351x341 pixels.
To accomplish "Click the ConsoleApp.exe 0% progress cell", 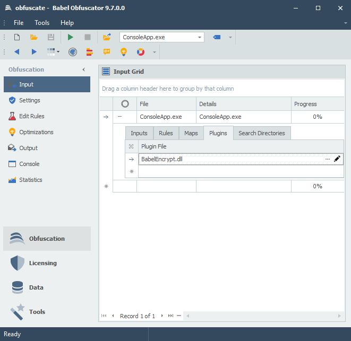I will [318, 117].
